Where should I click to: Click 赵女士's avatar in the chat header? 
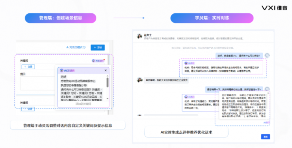[140, 36]
